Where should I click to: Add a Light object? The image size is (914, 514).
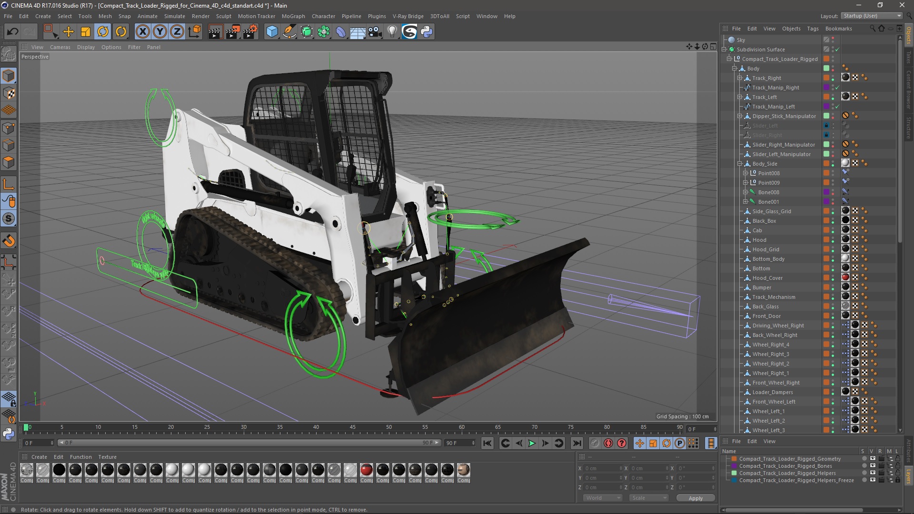pyautogui.click(x=392, y=32)
